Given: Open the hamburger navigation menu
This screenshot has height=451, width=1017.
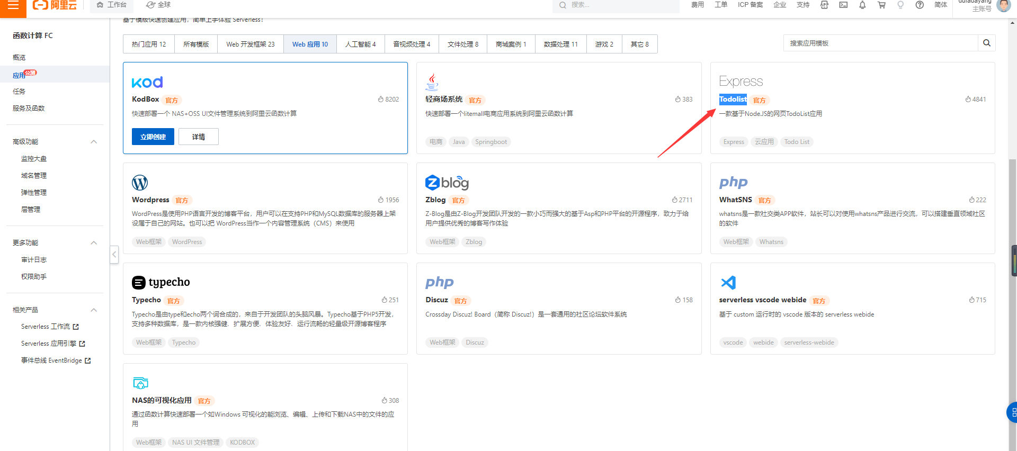Looking at the screenshot, I should 13,5.
